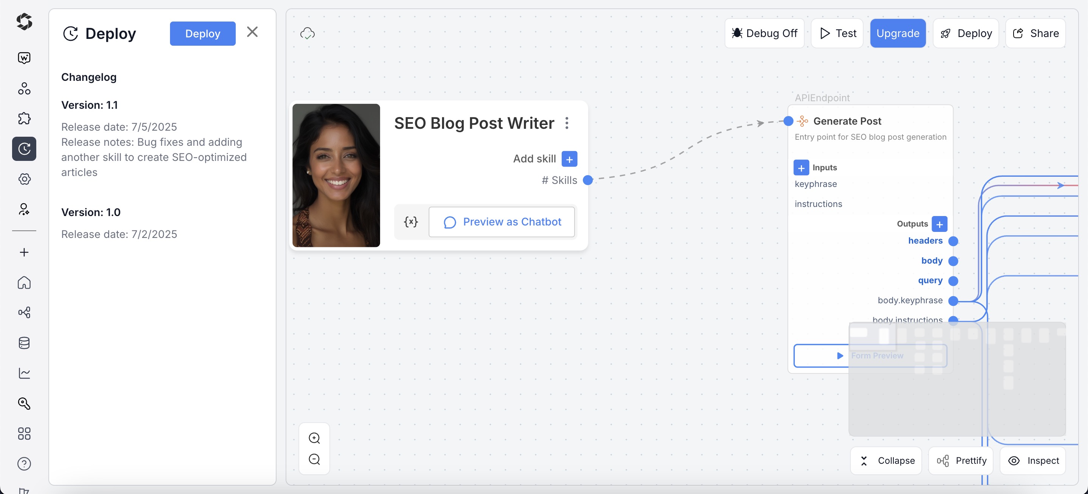The height and width of the screenshot is (494, 1088).
Task: Open the apps grid icon in sidebar
Action: 24,433
